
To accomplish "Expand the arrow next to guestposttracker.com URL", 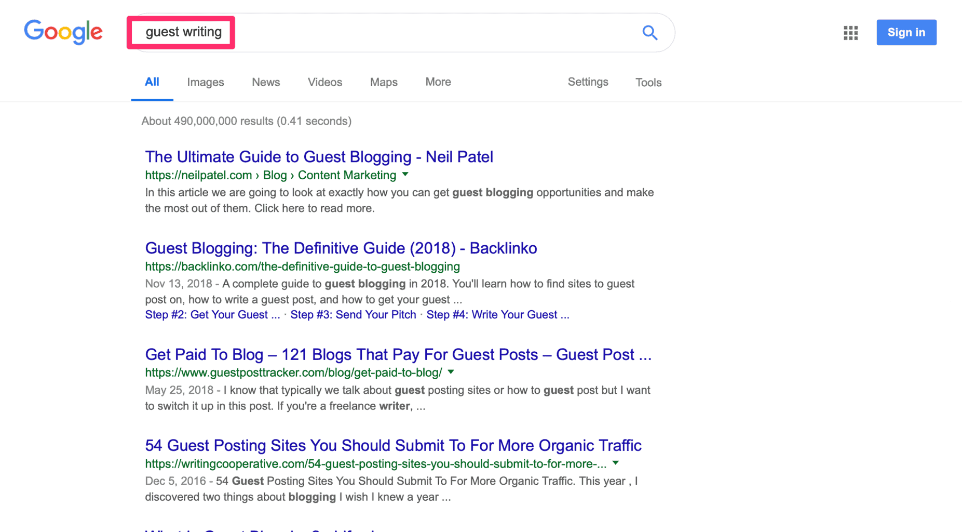I will pyautogui.click(x=451, y=372).
